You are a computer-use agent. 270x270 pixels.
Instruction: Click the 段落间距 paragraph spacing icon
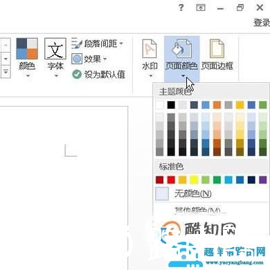tap(77, 44)
